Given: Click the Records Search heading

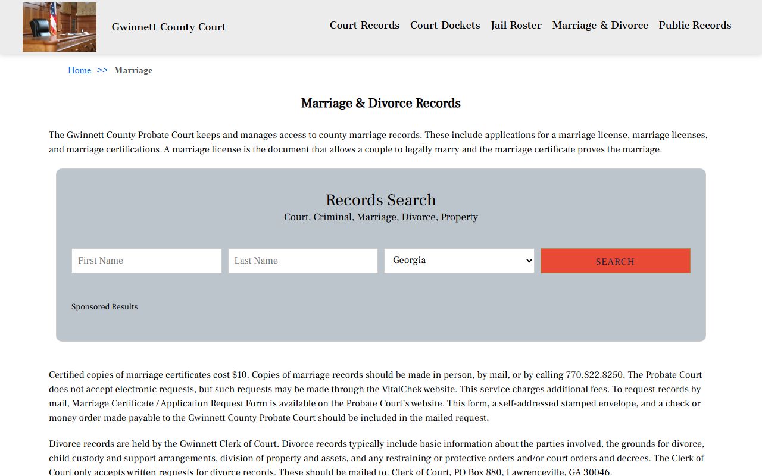Looking at the screenshot, I should [381, 200].
